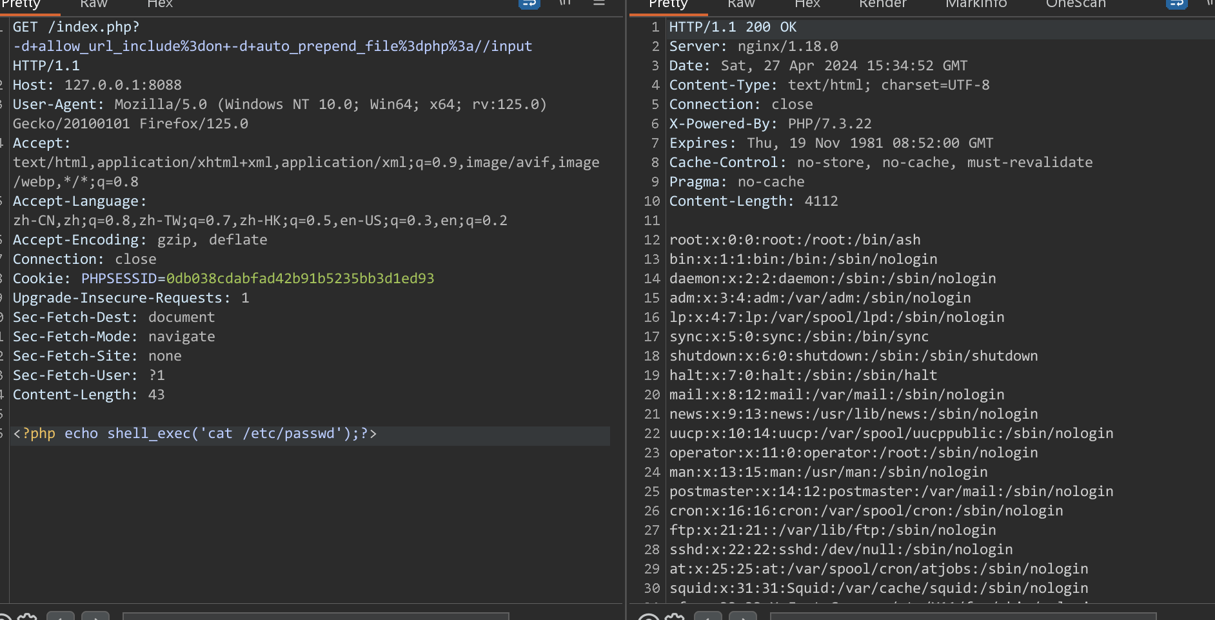Image resolution: width=1215 pixels, height=620 pixels.
Task: Select the request Pretty tab
Action: click(21, 4)
